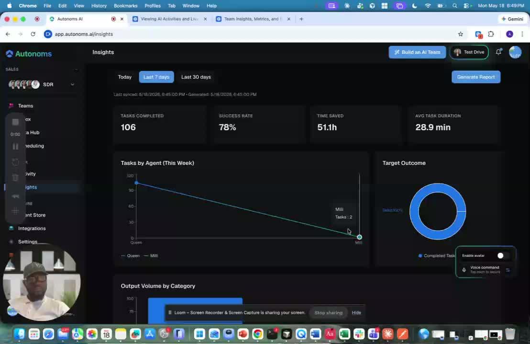Open Integrations in the sidebar
The width and height of the screenshot is (530, 344).
click(32, 228)
